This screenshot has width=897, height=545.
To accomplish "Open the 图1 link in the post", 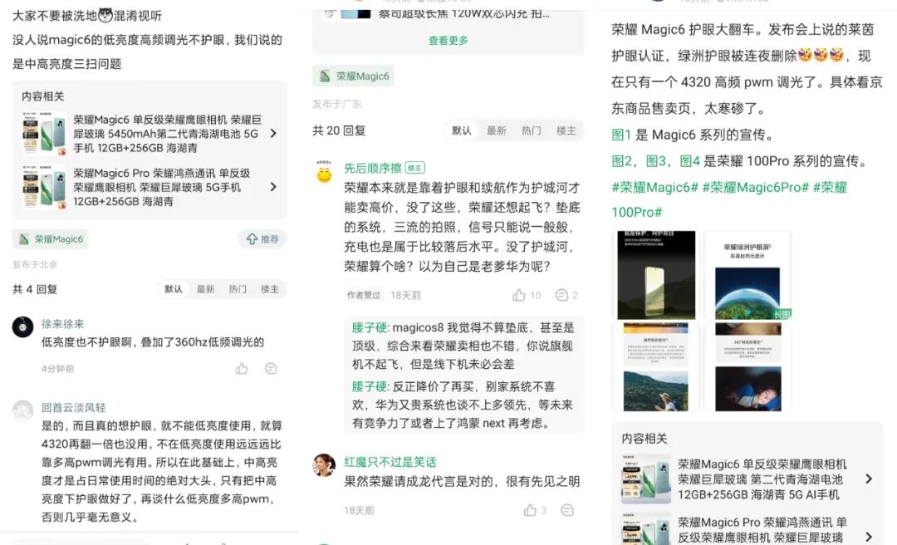I will (x=620, y=135).
